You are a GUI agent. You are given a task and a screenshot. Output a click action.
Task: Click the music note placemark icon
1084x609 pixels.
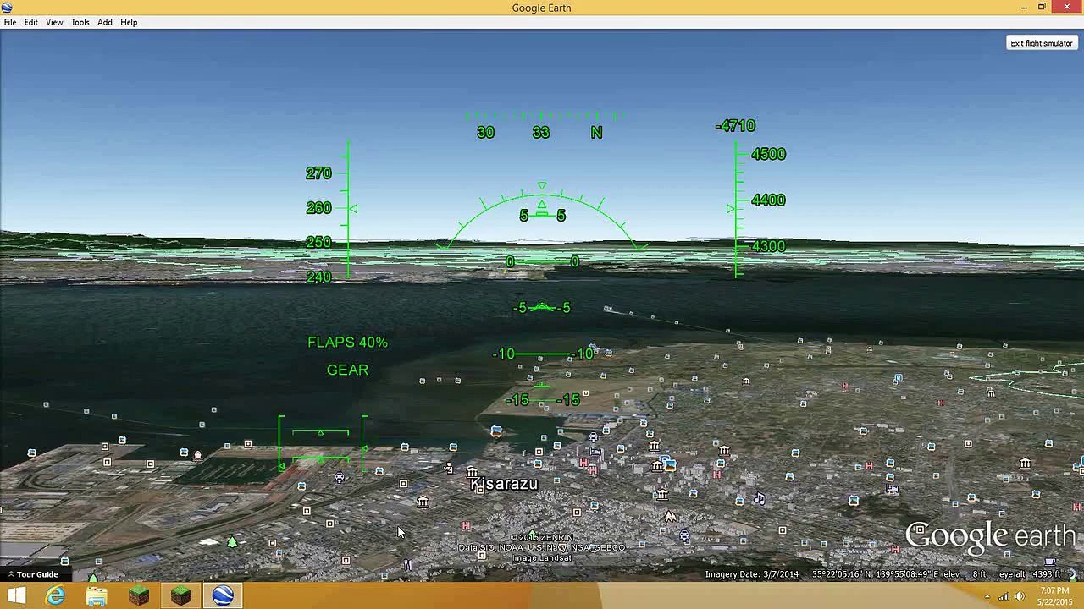coord(760,498)
